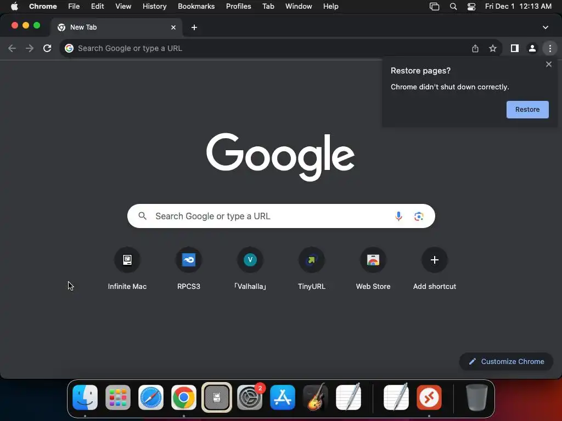This screenshot has height=421, width=562.
Task: Open the Bookmarks menu
Action: click(x=196, y=7)
